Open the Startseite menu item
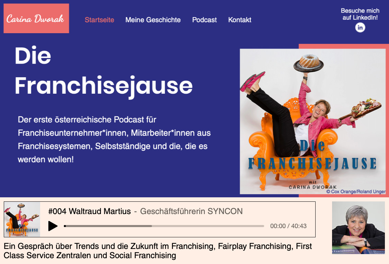Viewport: 389px width, 264px height. pyautogui.click(x=99, y=20)
